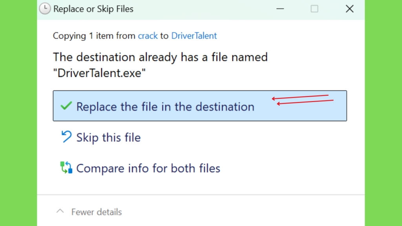402x226 pixels.
Task: Select the Fewer details label
Action: point(97,212)
